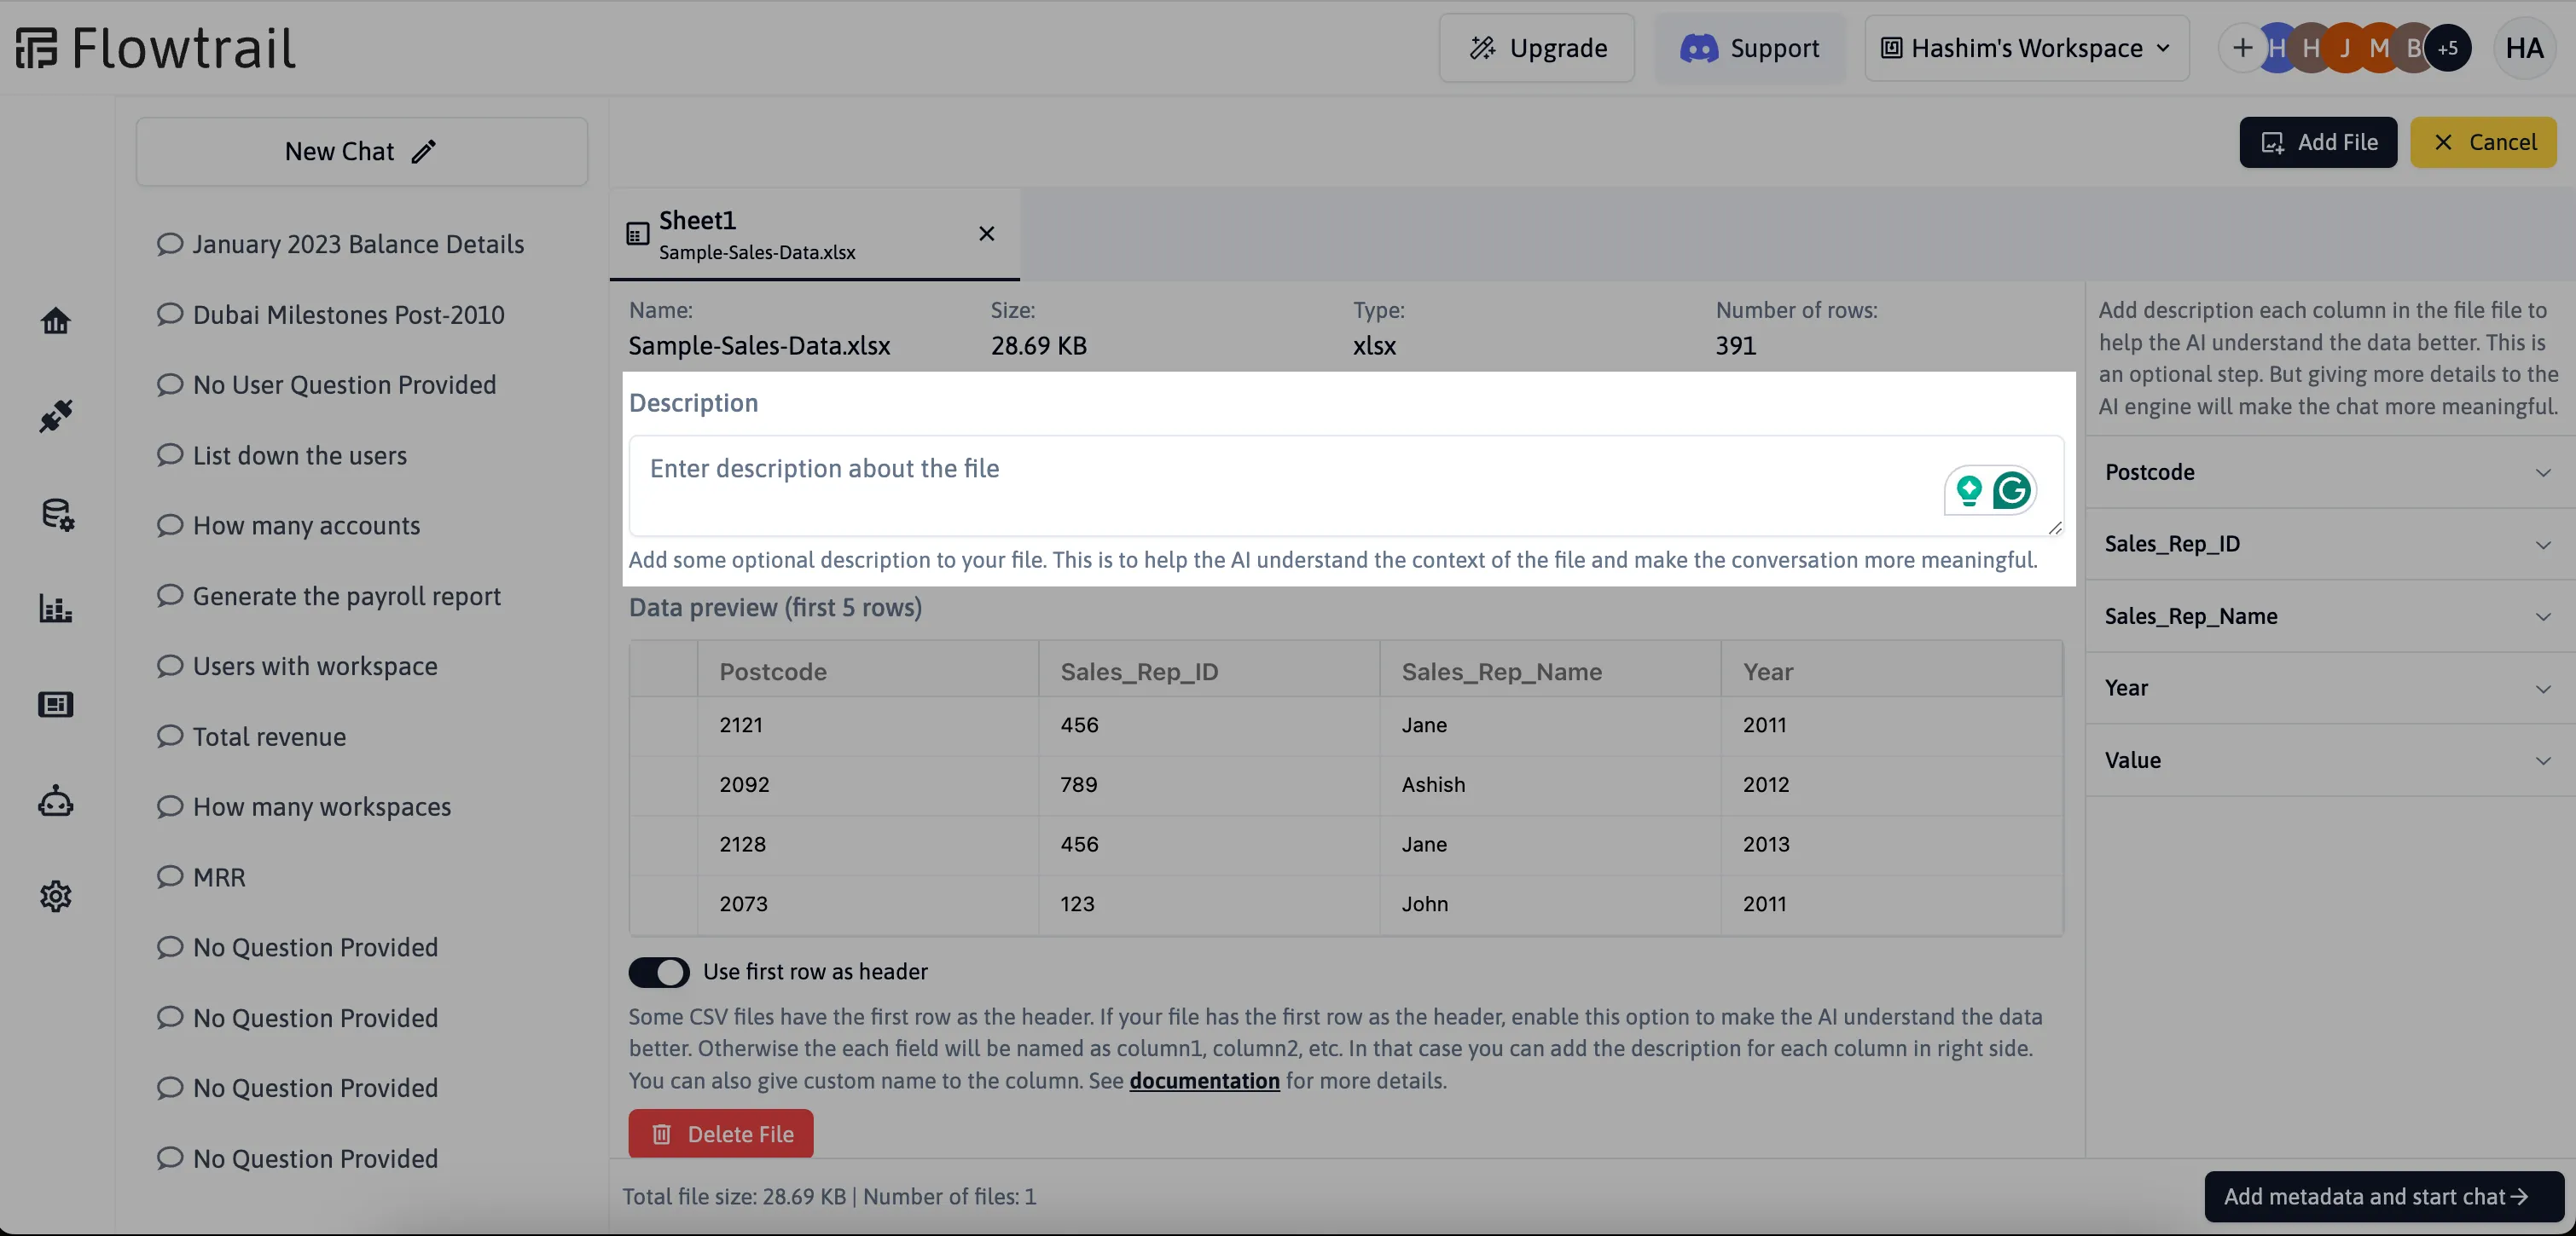Image resolution: width=2576 pixels, height=1236 pixels.
Task: Click the plus icon to add member
Action: point(2242,48)
